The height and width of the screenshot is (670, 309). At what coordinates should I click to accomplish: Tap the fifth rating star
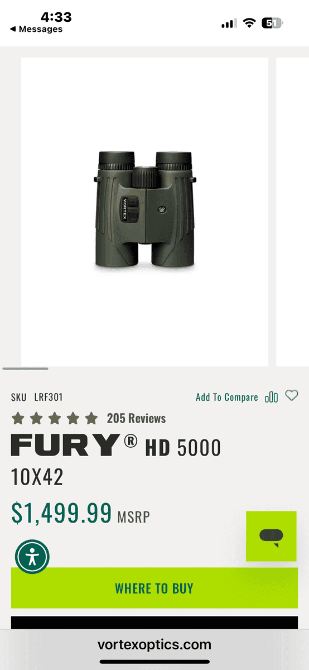pyautogui.click(x=91, y=418)
